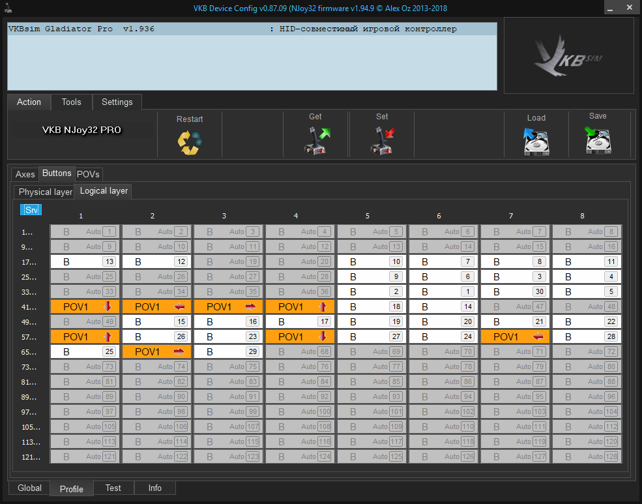Switch to the Axes tab
642x504 pixels.
(x=25, y=175)
